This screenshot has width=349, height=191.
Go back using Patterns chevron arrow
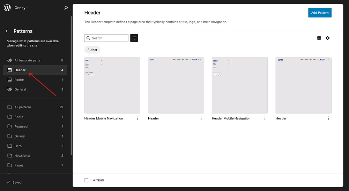tap(7, 31)
